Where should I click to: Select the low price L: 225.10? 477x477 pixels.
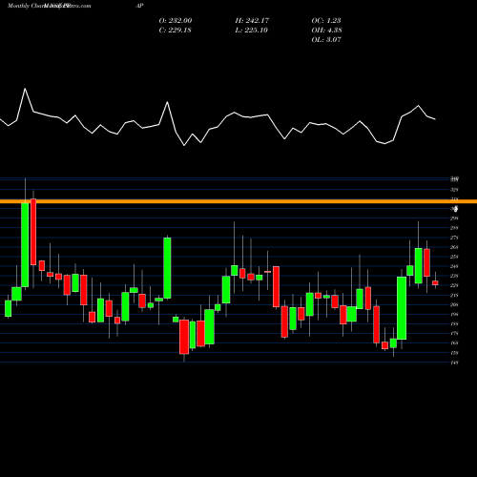click(x=251, y=30)
